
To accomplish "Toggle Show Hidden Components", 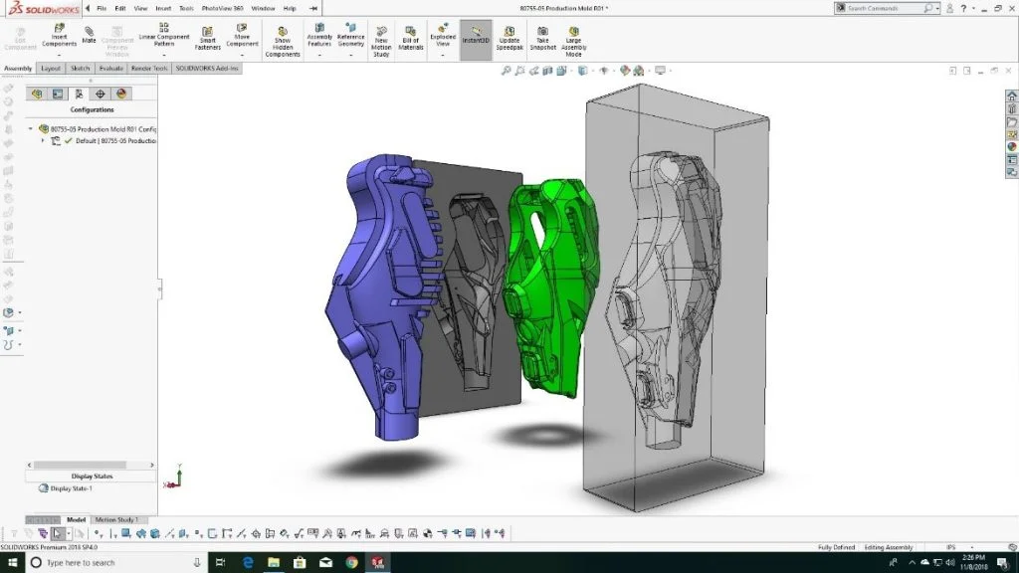I will pos(283,40).
